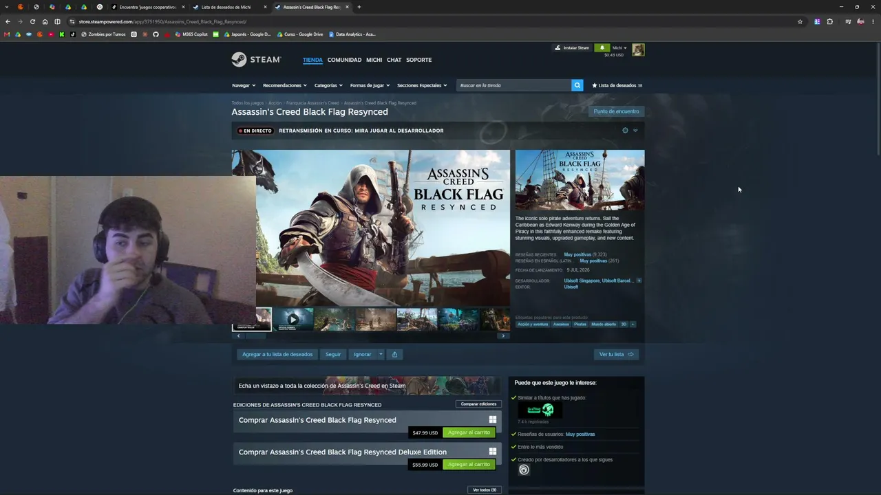Add the $55.99 Deluxe Edition to cart

pyautogui.click(x=469, y=465)
